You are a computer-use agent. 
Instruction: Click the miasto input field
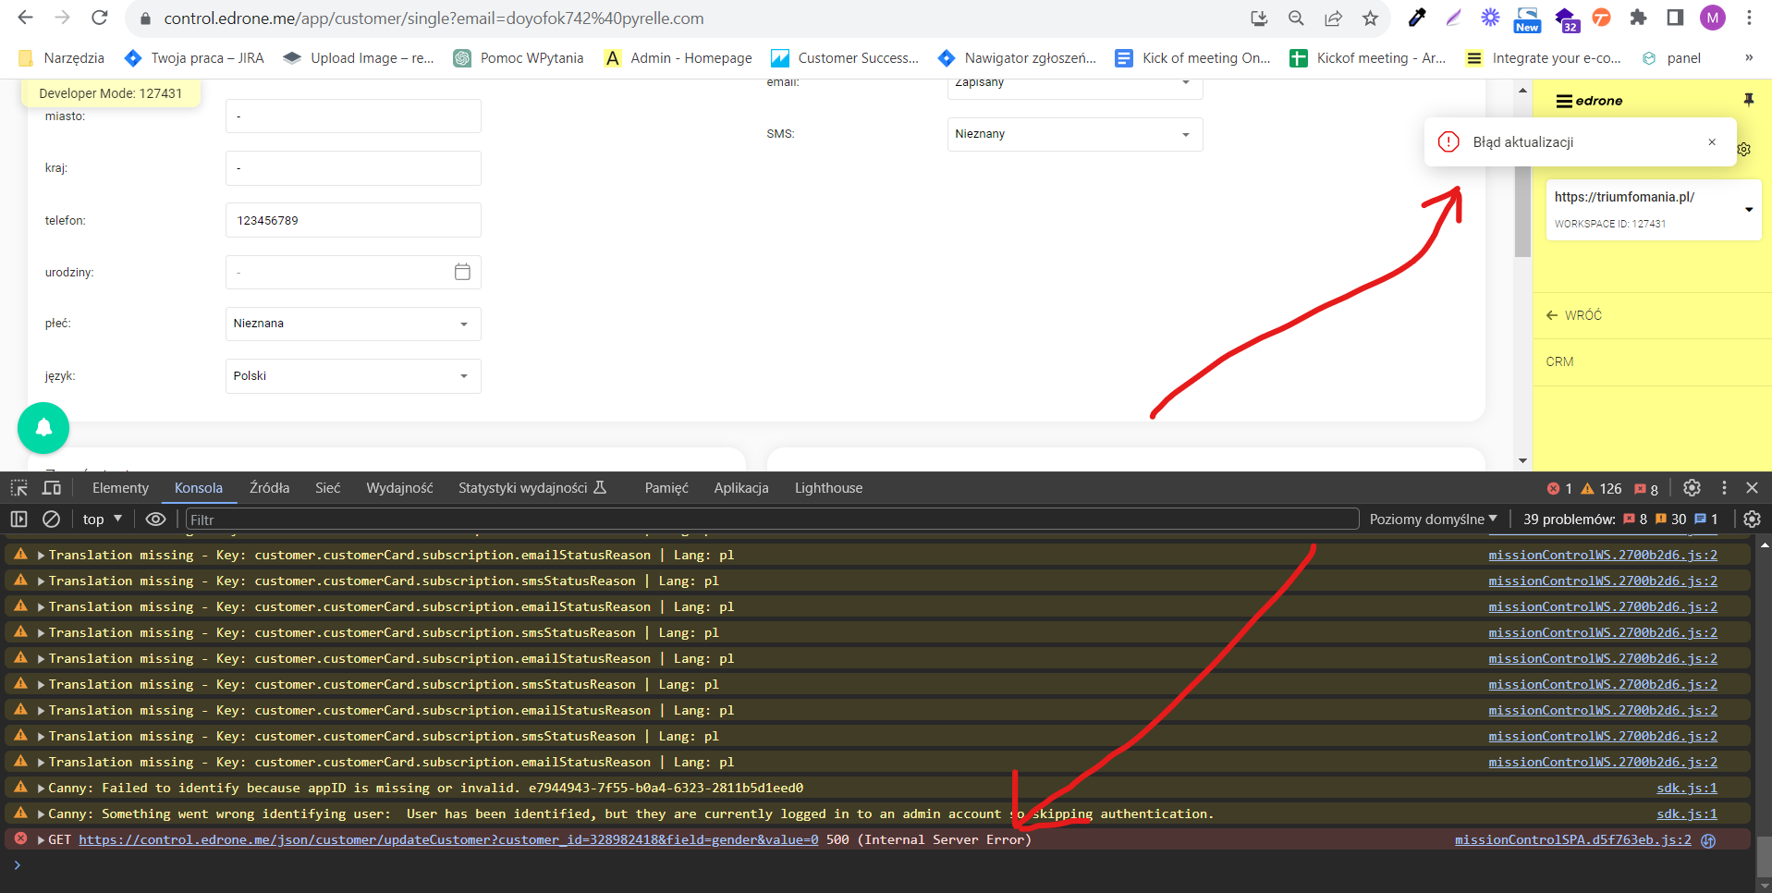(353, 116)
